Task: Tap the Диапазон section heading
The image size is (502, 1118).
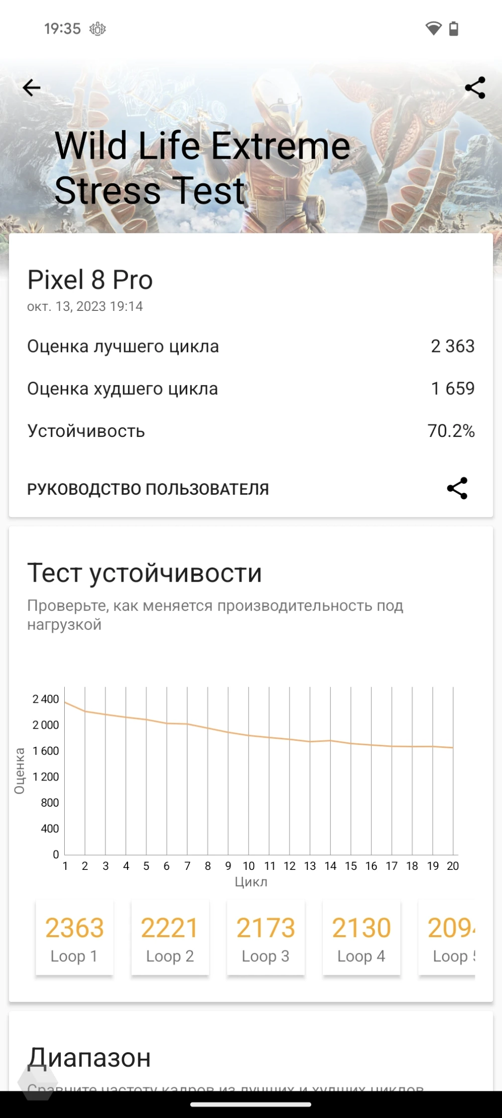Action: 89,1058
